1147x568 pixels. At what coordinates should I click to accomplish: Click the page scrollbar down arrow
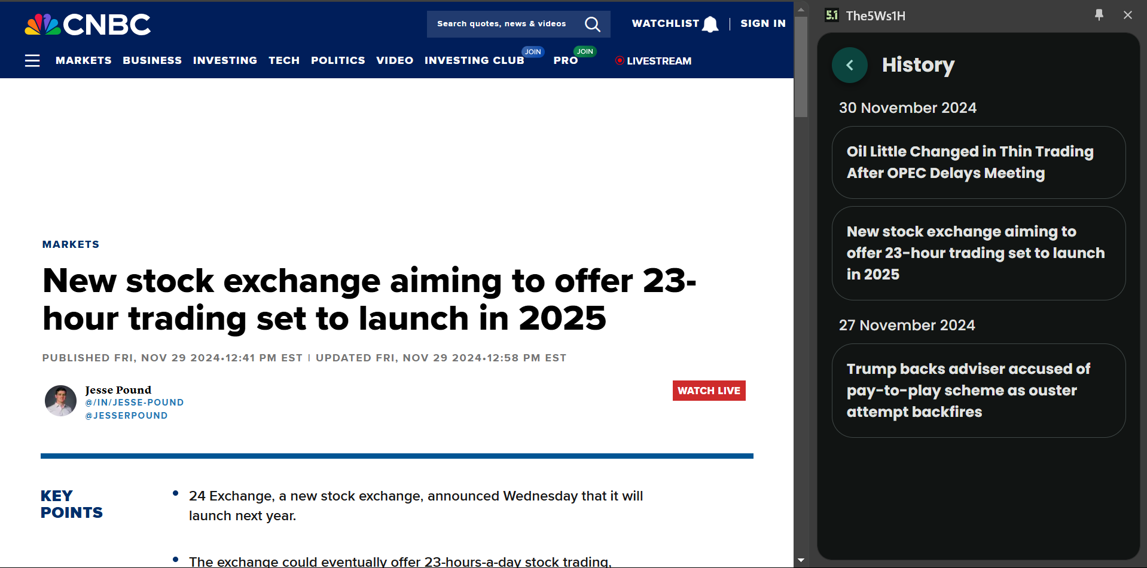tap(801, 560)
